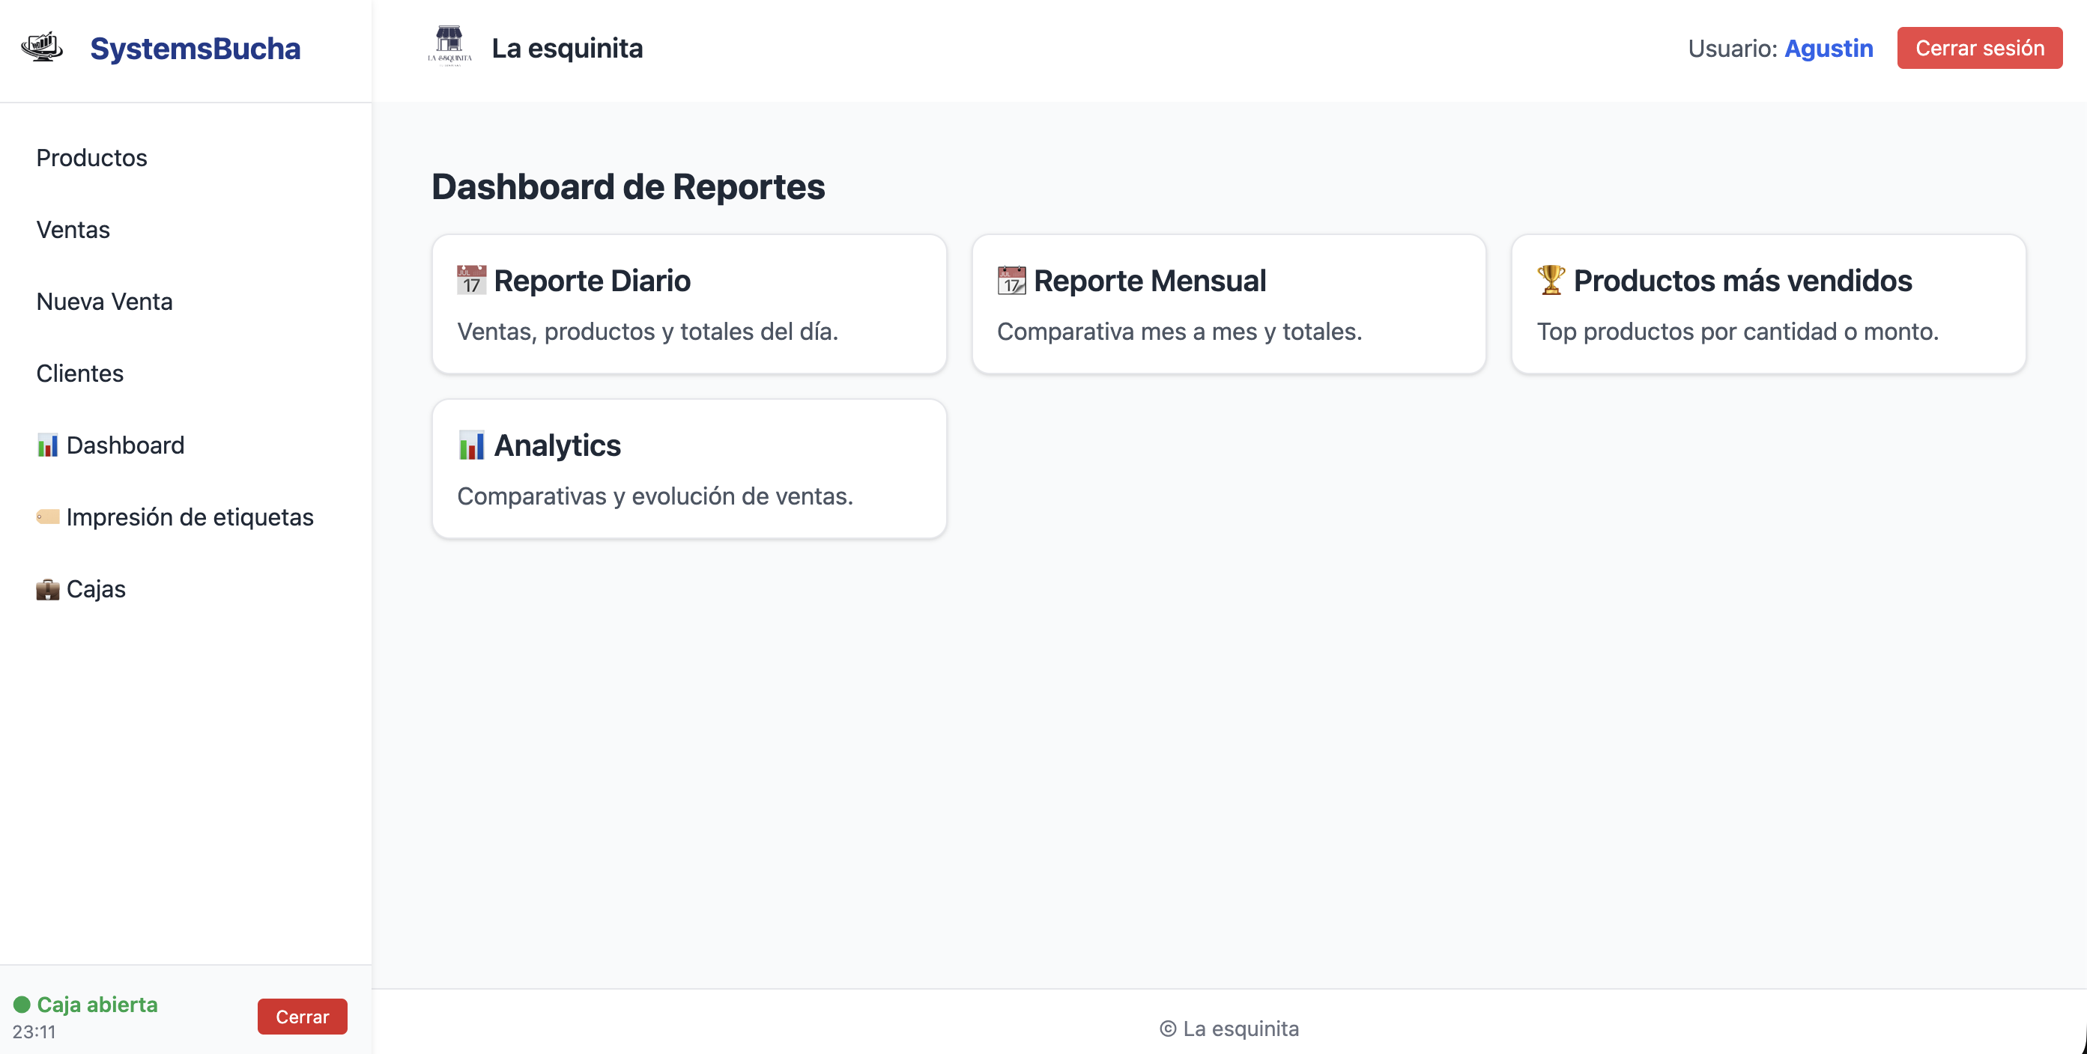Click the label tag icon for Impresión de etiquetas
The image size is (2087, 1054).
point(48,517)
